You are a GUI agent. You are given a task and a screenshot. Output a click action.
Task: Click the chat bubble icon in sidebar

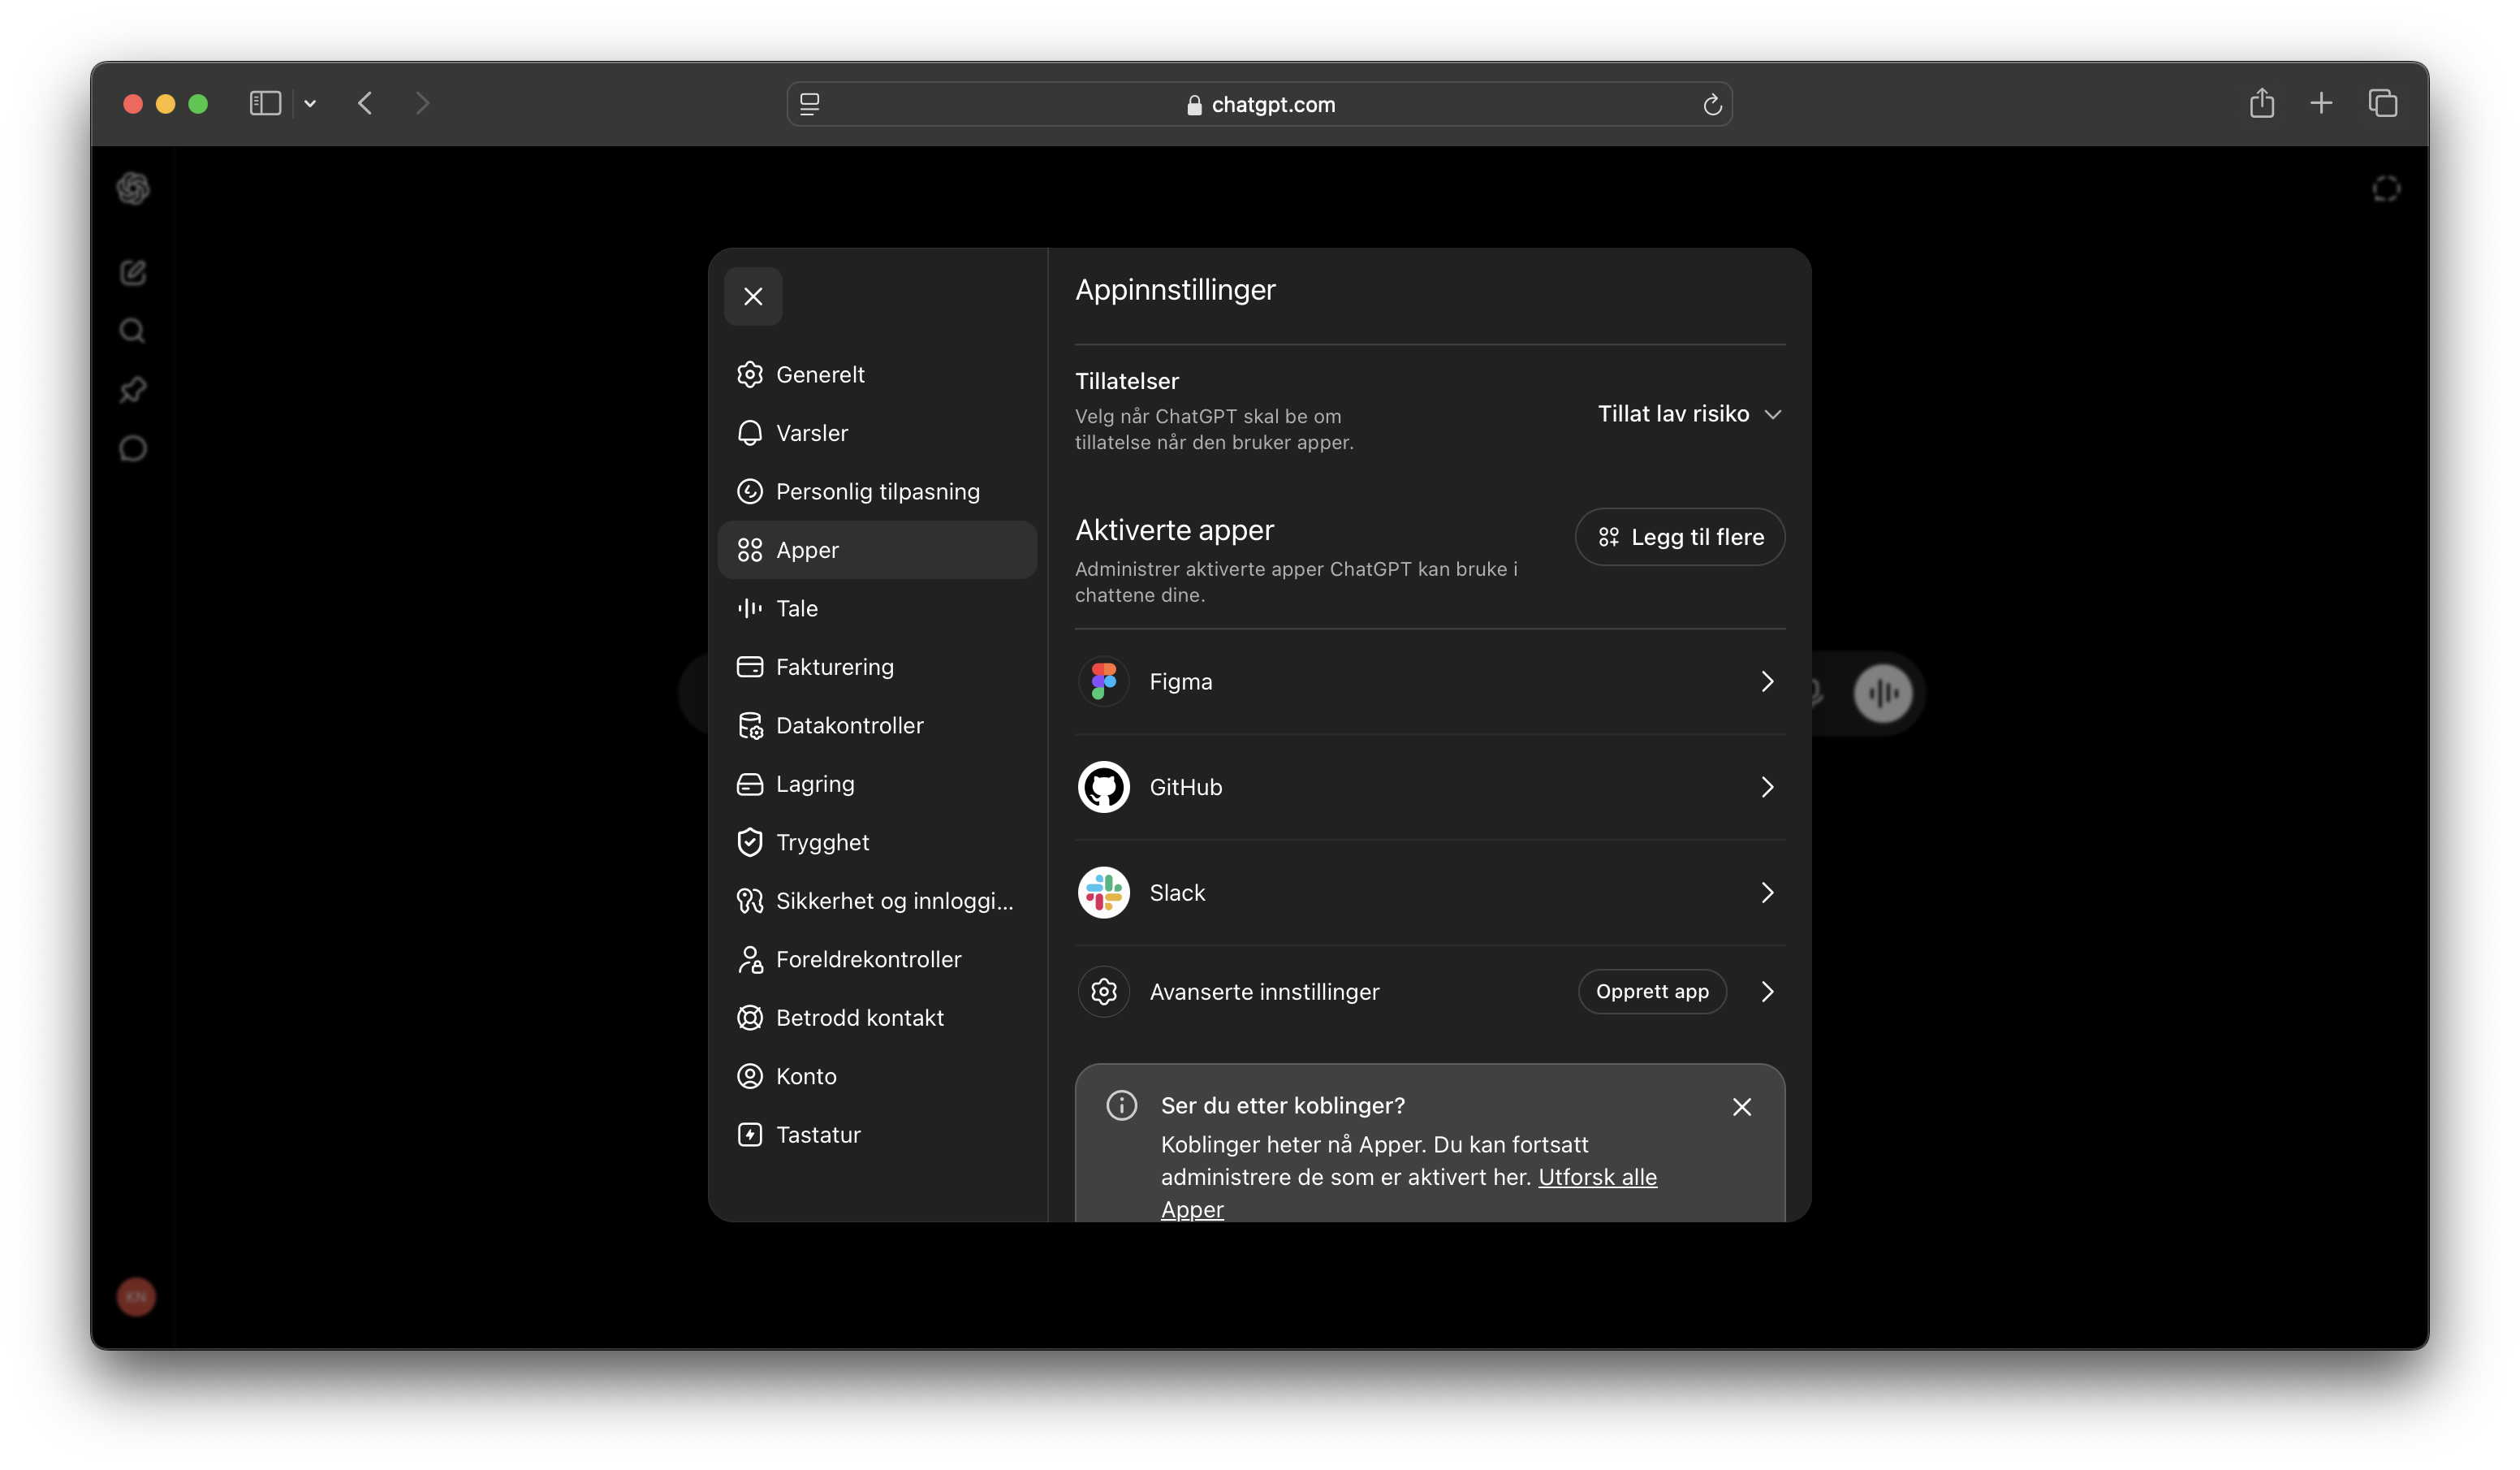tap(133, 448)
